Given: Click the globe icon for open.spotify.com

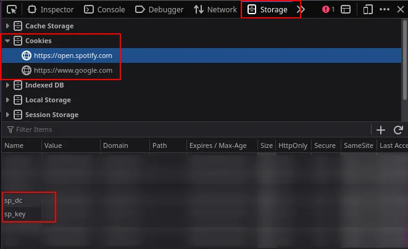Looking at the screenshot, I should click(27, 55).
